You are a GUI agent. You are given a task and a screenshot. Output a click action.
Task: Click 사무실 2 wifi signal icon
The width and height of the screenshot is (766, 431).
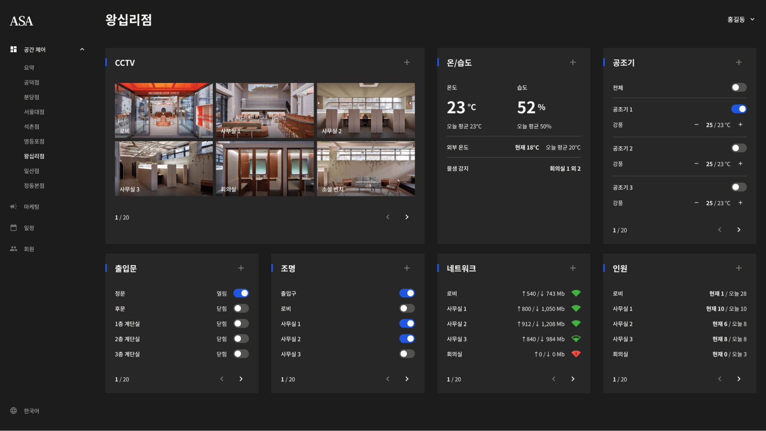click(576, 323)
